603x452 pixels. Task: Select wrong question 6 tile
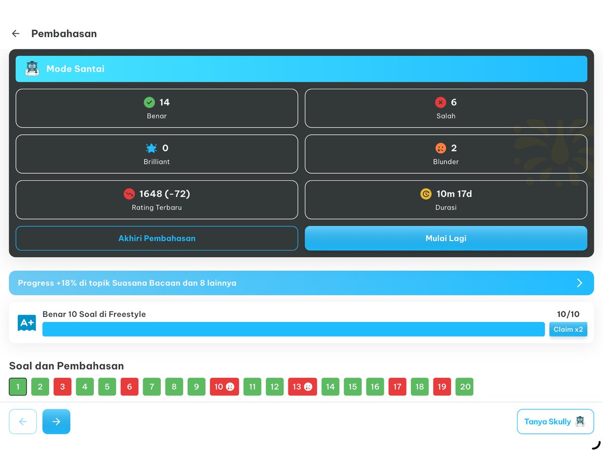(129, 387)
